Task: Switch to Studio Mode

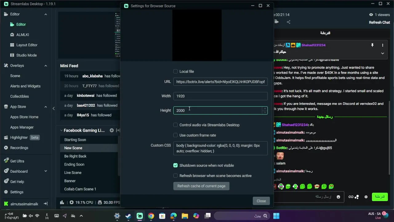Action: [26, 55]
